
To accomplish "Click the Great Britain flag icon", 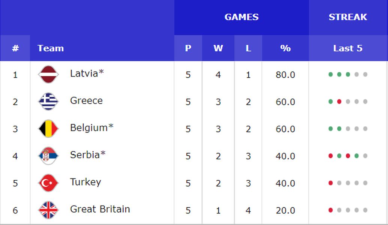I will (x=48, y=210).
